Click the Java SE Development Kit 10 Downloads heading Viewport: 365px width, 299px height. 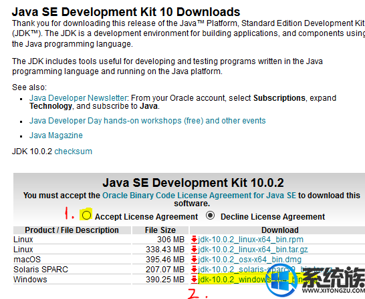[126, 12]
